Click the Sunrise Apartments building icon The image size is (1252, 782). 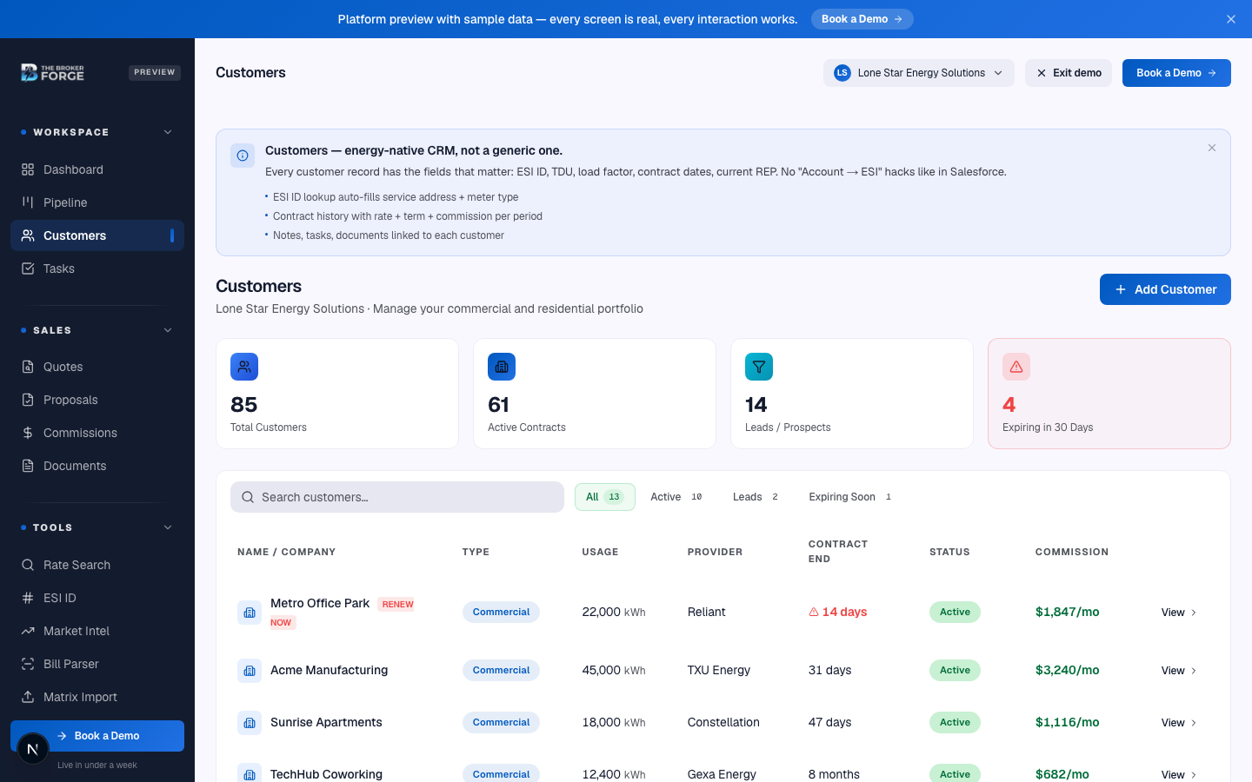(250, 723)
